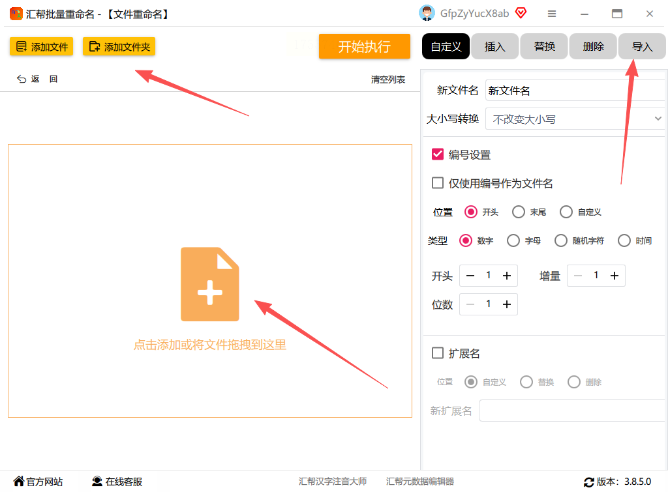Click the 在线客服 support icon
This screenshot has width=668, height=492.
pos(97,482)
